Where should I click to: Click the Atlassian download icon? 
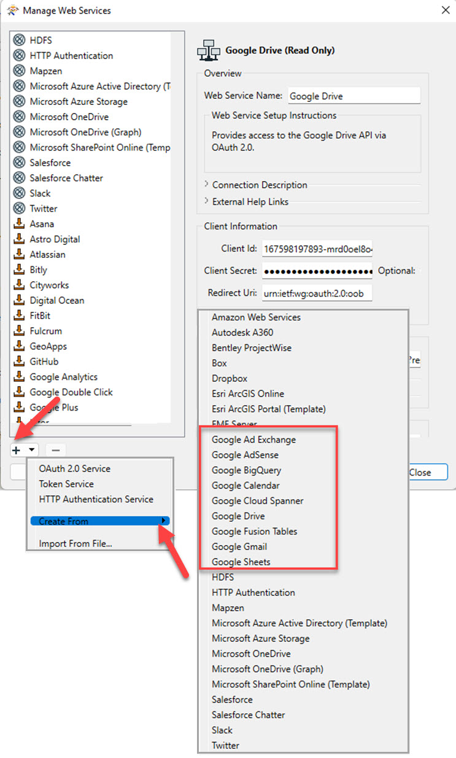(19, 255)
